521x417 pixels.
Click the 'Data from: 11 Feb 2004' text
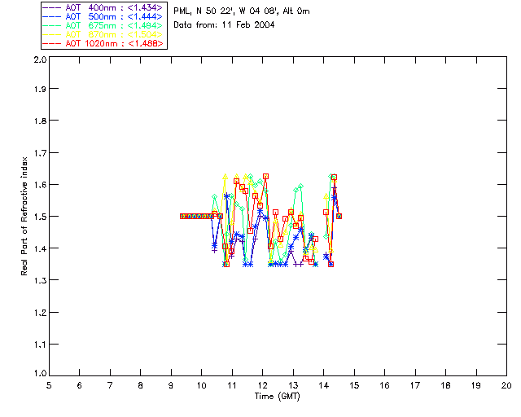click(224, 24)
